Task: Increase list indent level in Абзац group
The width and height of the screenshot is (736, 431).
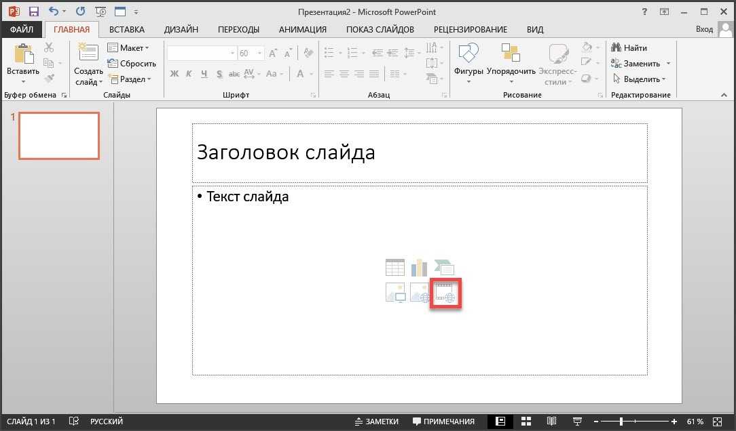Action: coord(393,53)
